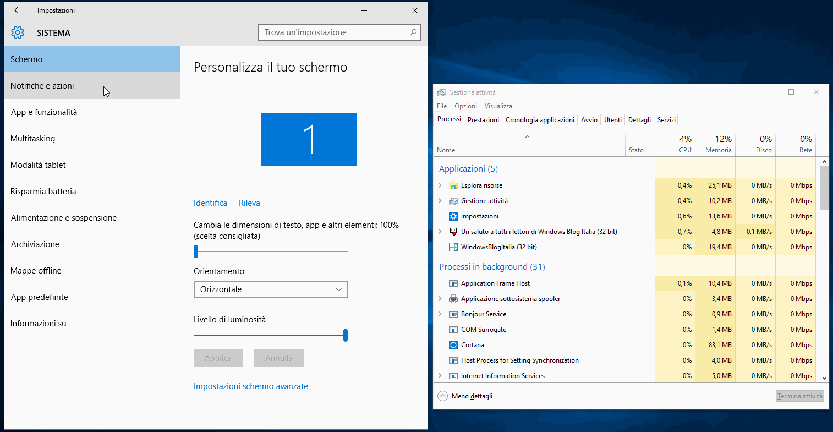Click the WindowsBlogItalia process icon

(453, 247)
